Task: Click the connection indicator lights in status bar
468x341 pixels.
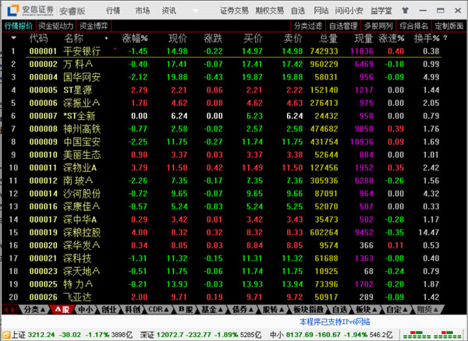Action: click(x=433, y=335)
